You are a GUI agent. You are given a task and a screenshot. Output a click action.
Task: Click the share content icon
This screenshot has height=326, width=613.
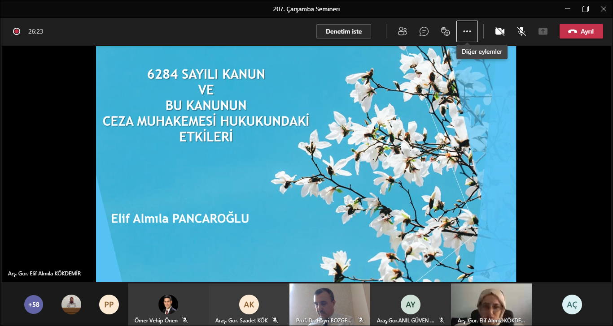(x=543, y=31)
